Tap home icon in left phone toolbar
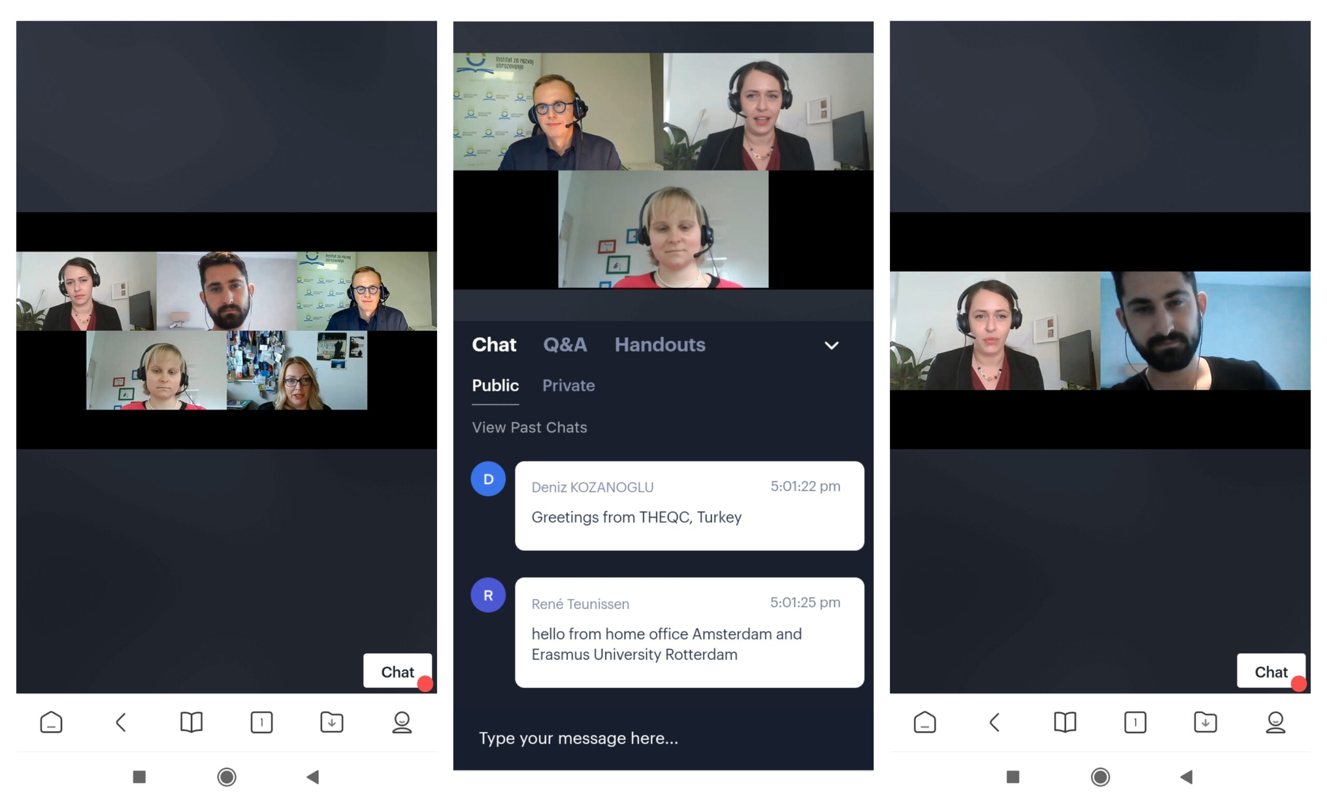The width and height of the screenshot is (1327, 805). pos(51,722)
